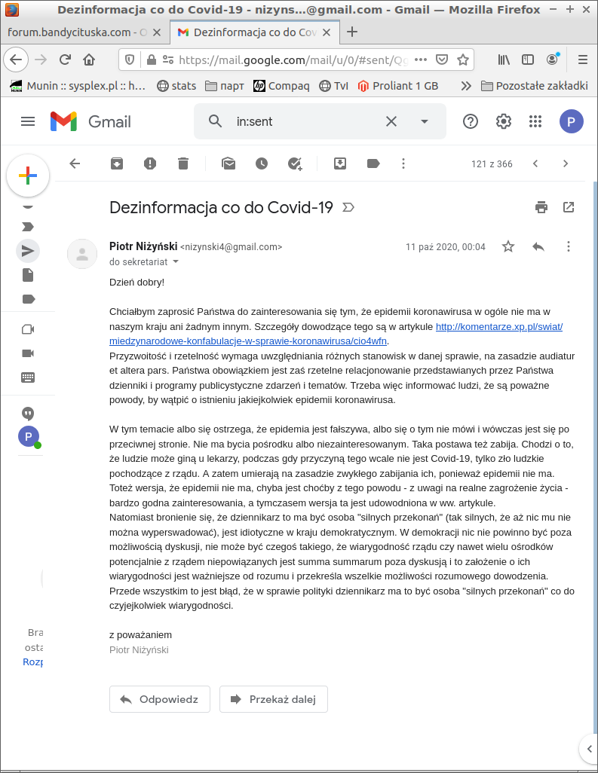Screen dimensions: 598x773
Task: Open the Drafts folder in the sidebar
Action: [28, 275]
